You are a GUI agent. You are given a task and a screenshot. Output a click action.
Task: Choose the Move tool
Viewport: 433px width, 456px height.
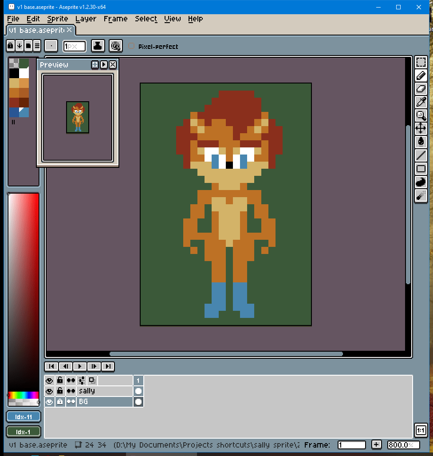pyautogui.click(x=421, y=129)
